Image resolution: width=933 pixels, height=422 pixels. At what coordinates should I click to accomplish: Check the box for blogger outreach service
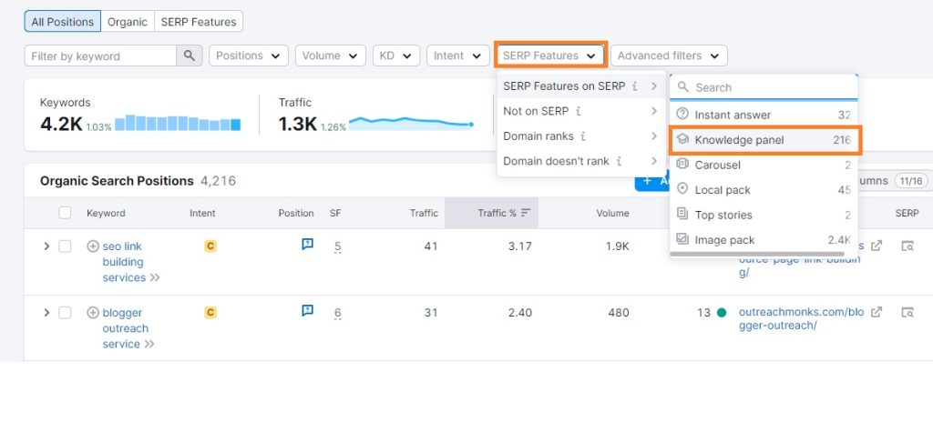65,313
